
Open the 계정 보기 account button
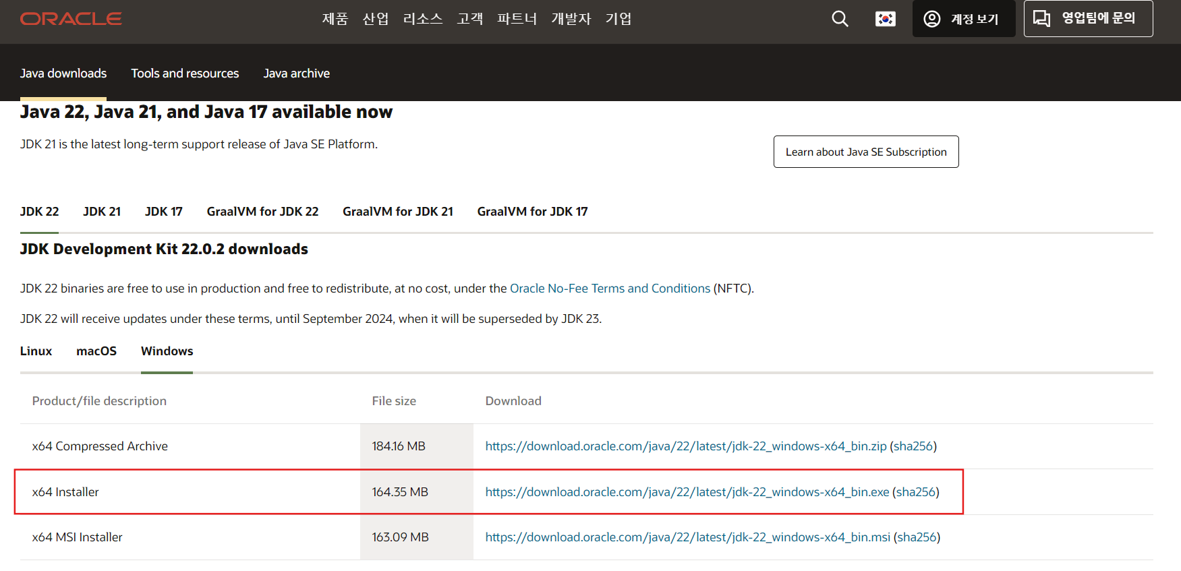[x=963, y=19]
